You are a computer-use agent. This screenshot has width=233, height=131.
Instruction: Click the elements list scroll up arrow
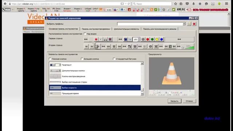[x=142, y=64]
